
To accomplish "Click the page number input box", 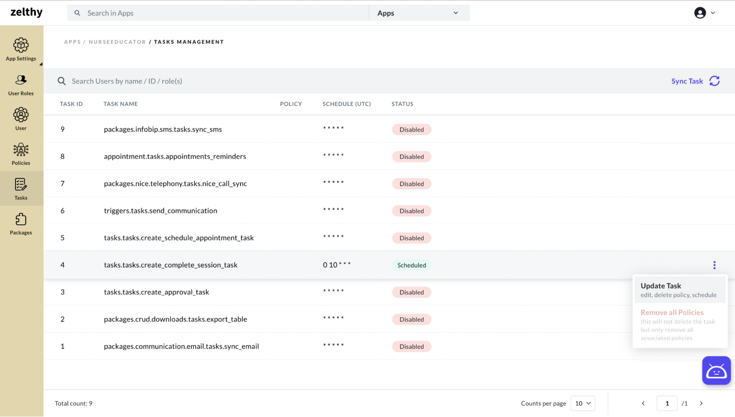I will pos(667,403).
